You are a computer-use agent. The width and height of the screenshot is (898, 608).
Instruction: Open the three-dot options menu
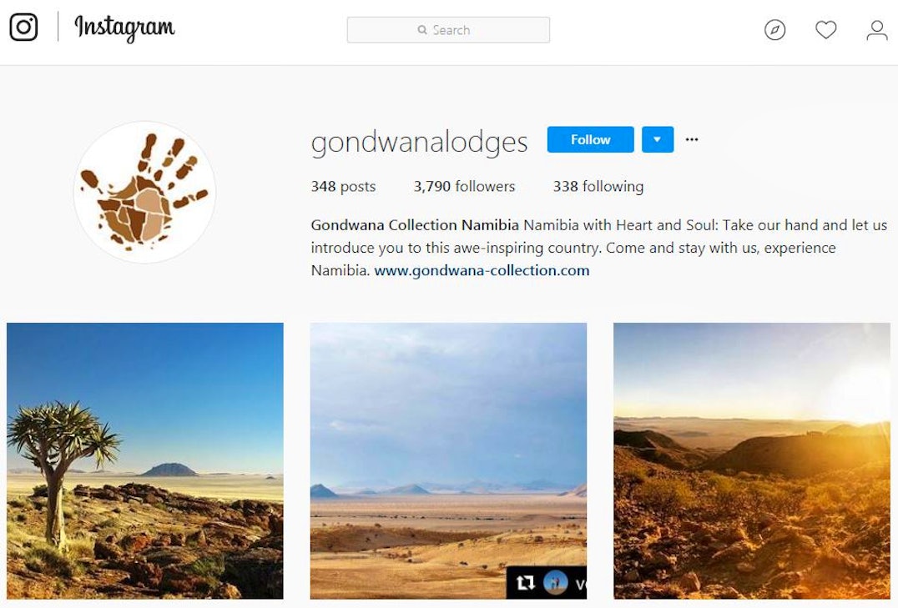692,139
